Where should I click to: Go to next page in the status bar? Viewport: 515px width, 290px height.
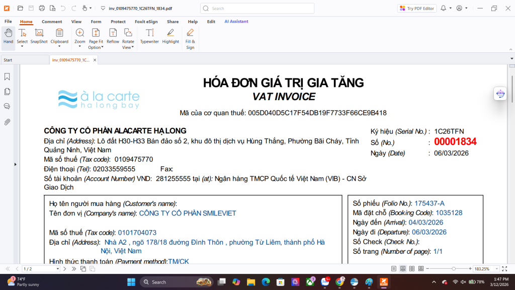point(65,269)
